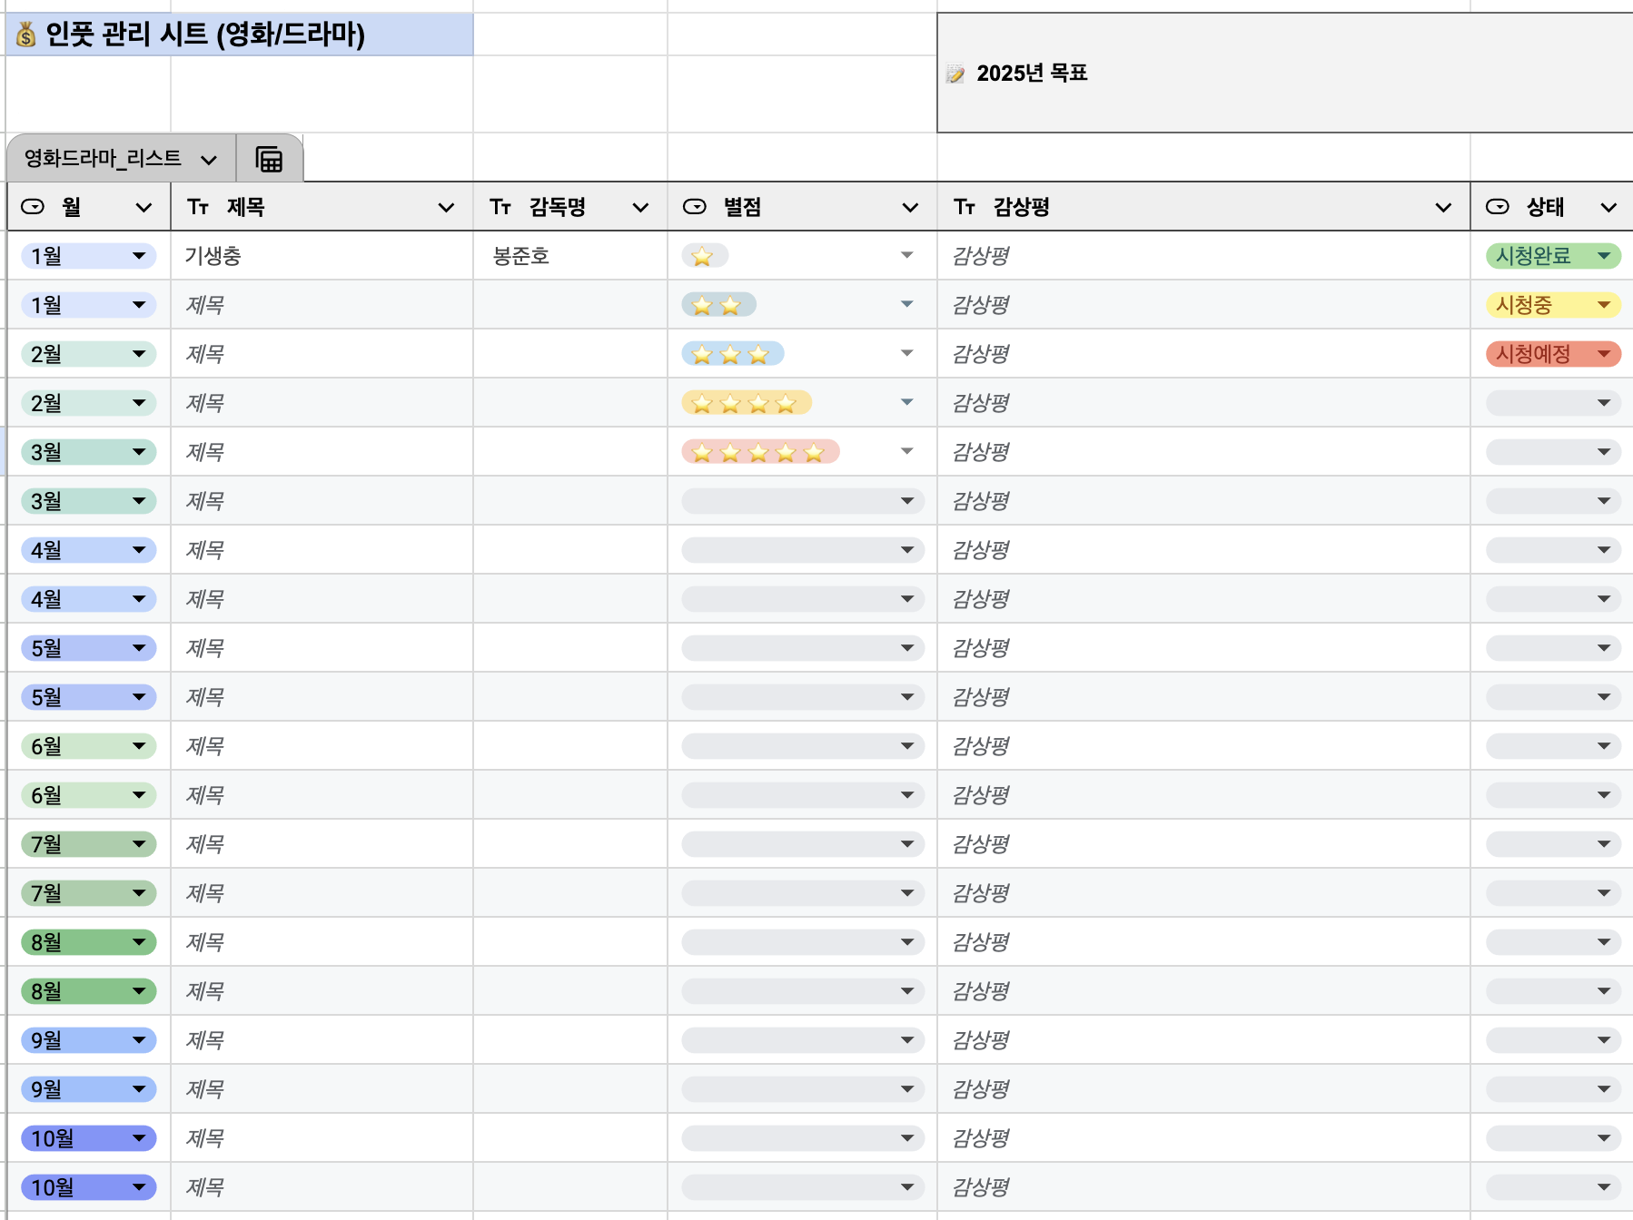Viewport: 1633px width, 1220px height.
Task: Open empty status dropdown in five-star row
Action: coord(1553,452)
